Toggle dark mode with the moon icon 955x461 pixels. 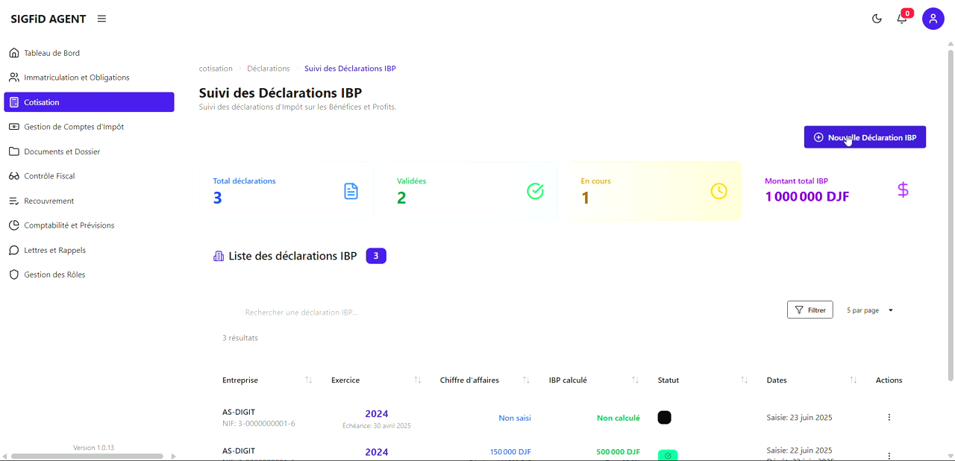click(877, 19)
